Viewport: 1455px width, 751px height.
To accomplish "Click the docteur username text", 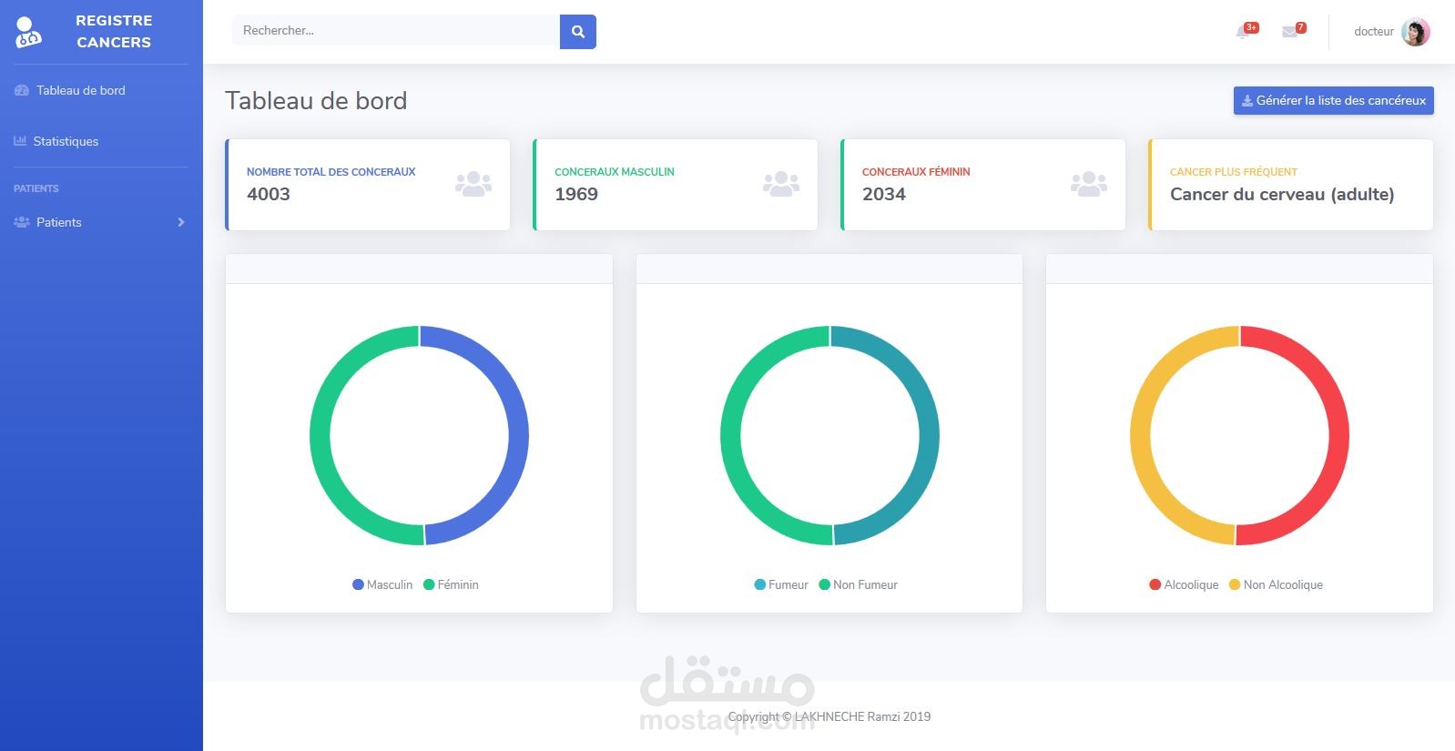I will 1373,32.
